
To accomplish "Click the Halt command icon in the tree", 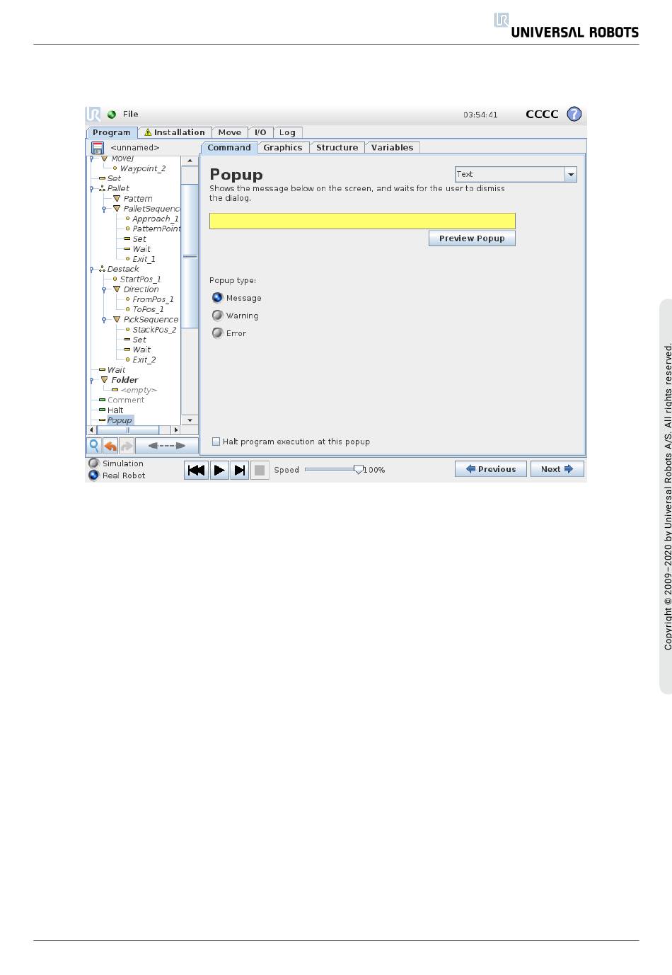I will click(x=103, y=410).
